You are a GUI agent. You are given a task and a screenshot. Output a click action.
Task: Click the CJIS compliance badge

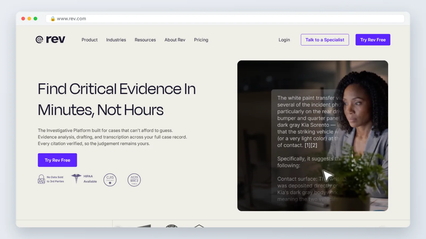[x=110, y=180]
